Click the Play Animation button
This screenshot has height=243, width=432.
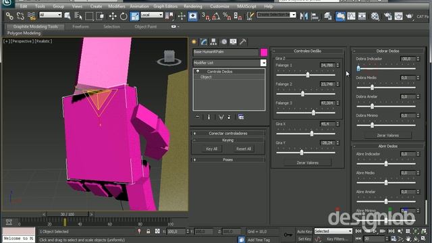coord(375,231)
